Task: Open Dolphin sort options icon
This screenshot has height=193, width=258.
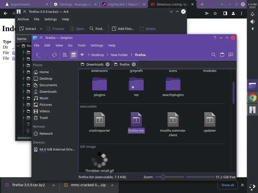Action: click(65, 55)
